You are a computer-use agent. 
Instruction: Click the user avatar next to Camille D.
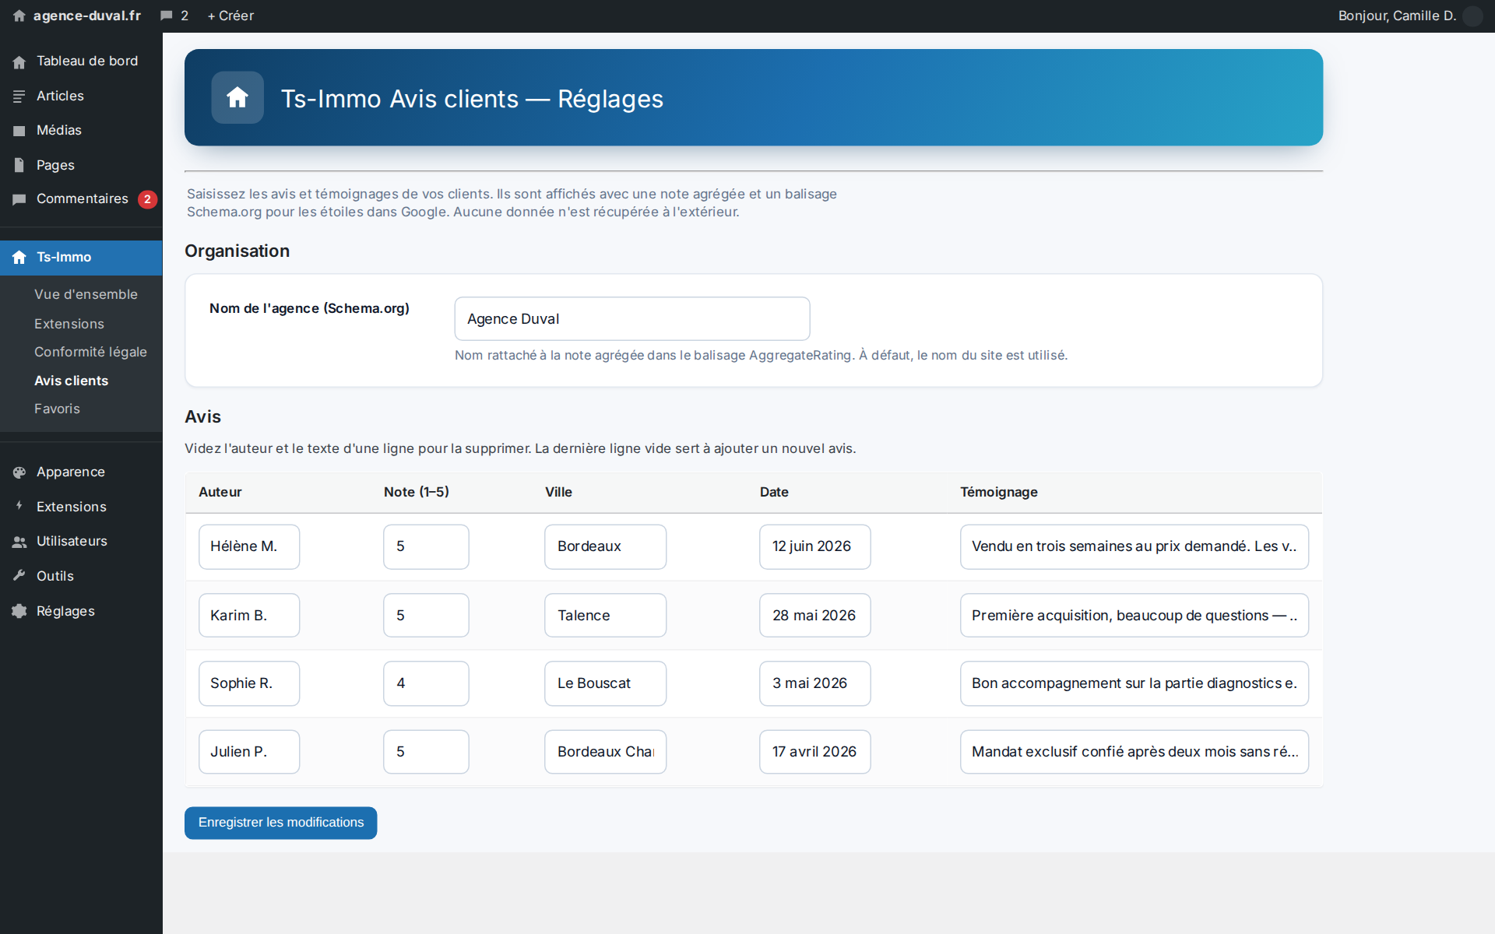tap(1472, 16)
